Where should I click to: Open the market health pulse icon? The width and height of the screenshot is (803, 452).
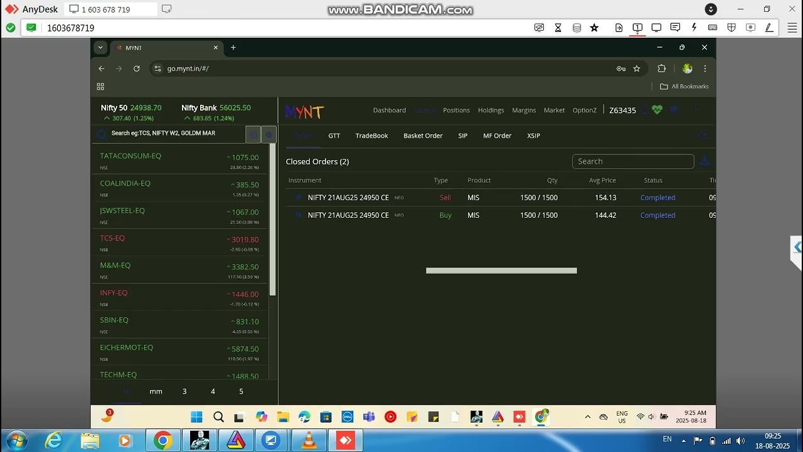(657, 110)
